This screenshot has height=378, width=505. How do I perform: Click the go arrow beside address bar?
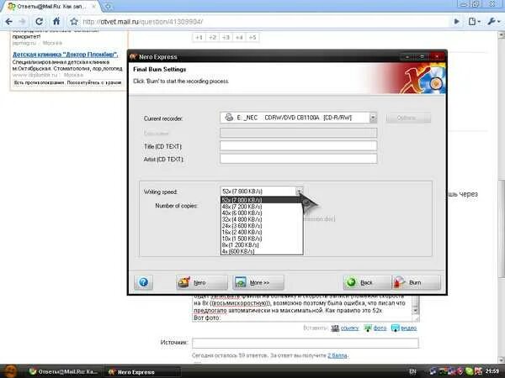(457, 22)
